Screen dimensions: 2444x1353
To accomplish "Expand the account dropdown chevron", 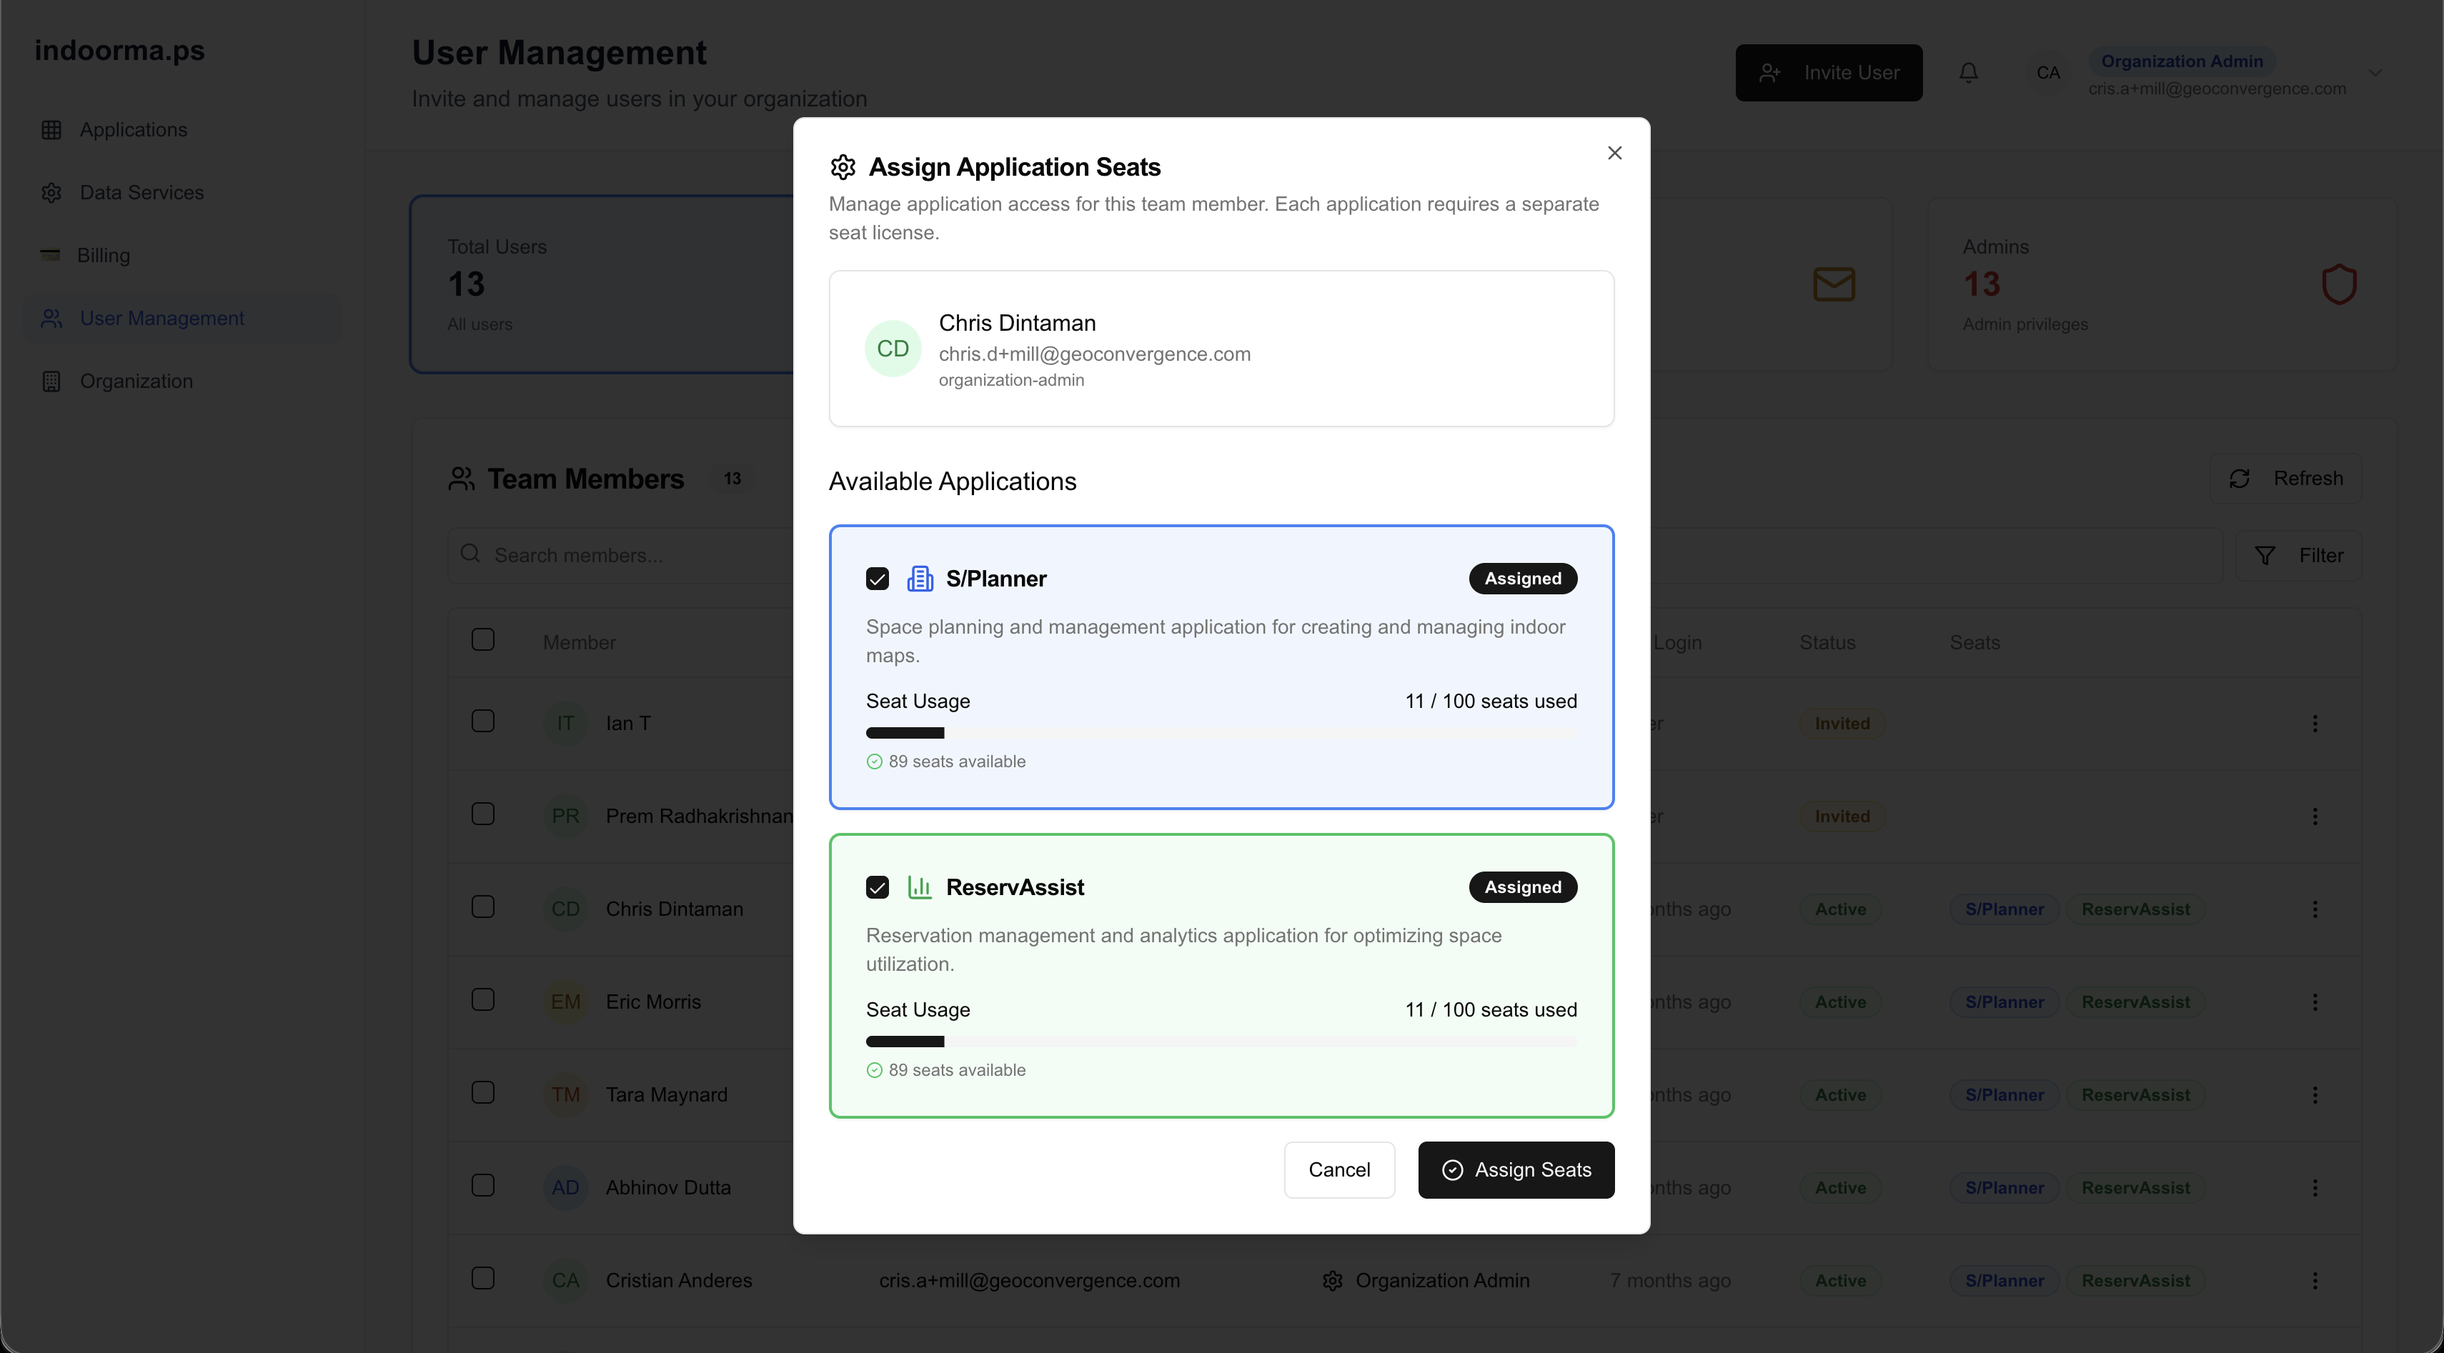I will coord(2375,73).
